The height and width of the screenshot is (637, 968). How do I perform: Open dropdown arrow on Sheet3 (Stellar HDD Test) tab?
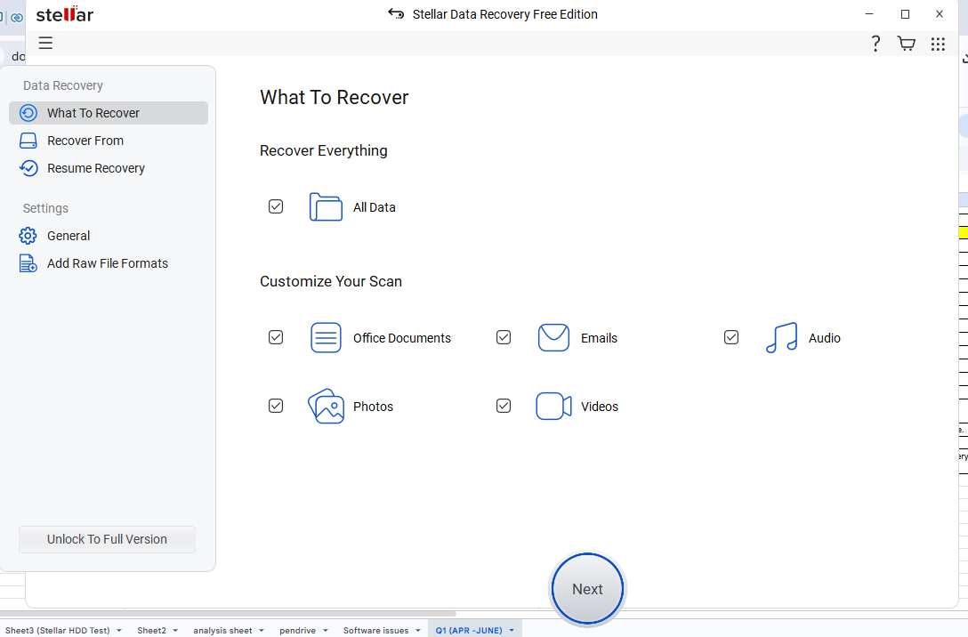pos(119,630)
